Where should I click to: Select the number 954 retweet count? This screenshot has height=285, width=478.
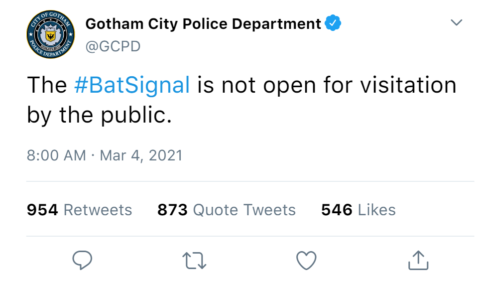(x=42, y=210)
